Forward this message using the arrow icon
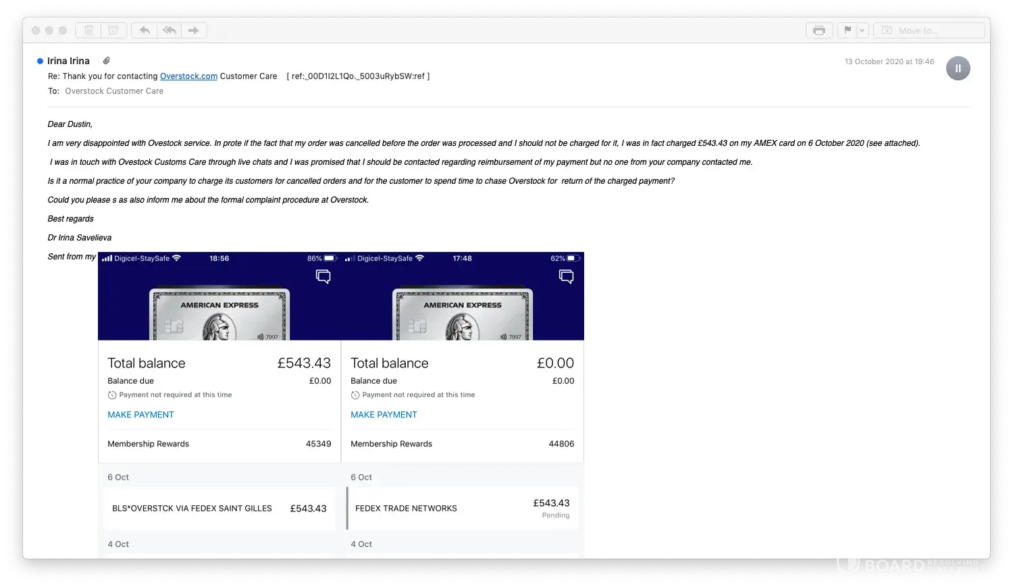Screen dimensions: 1013x587 tap(194, 30)
